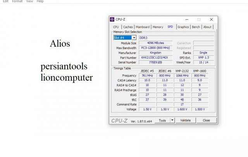The height and width of the screenshot is (157, 248).
Task: Click the 30 tRAS cell
Action: click(182, 95)
